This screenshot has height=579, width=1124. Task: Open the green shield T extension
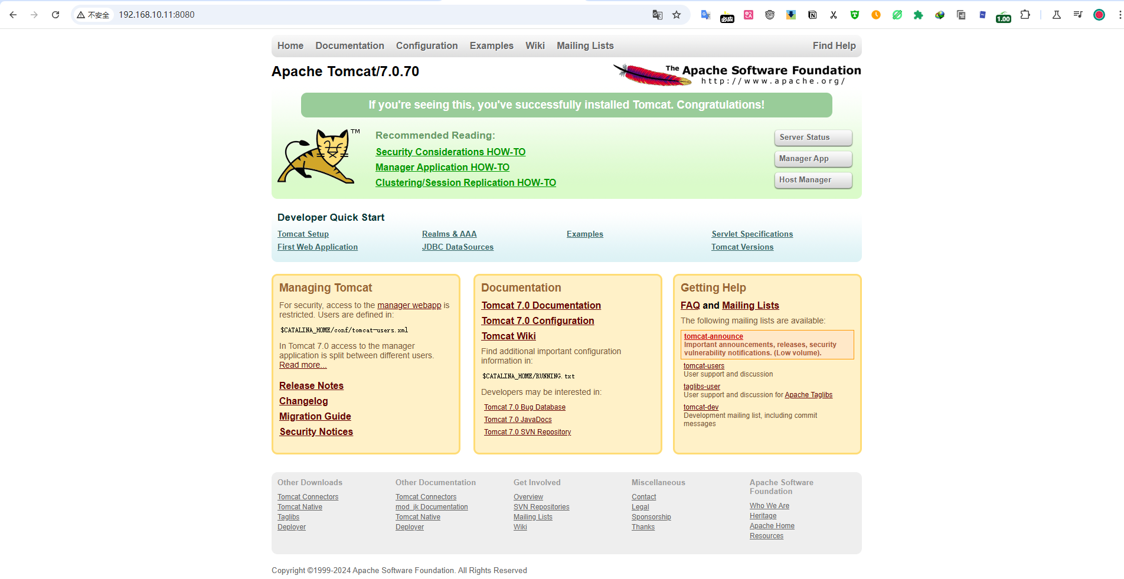tap(855, 15)
